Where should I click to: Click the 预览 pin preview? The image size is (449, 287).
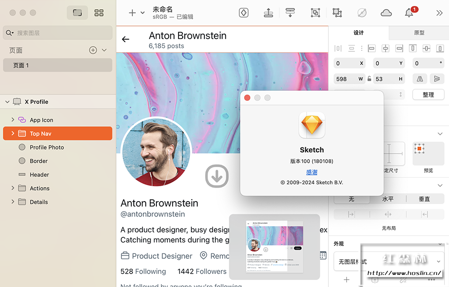pyautogui.click(x=428, y=154)
